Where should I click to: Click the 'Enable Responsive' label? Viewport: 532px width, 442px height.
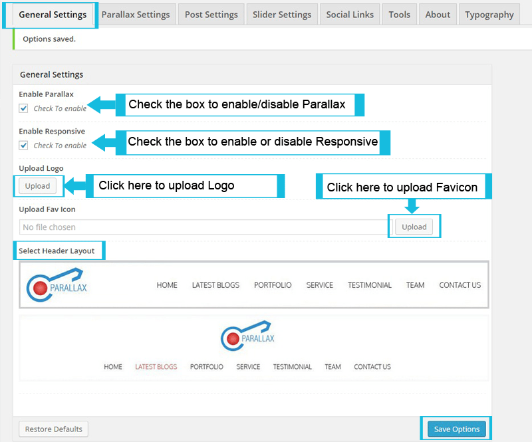[52, 132]
